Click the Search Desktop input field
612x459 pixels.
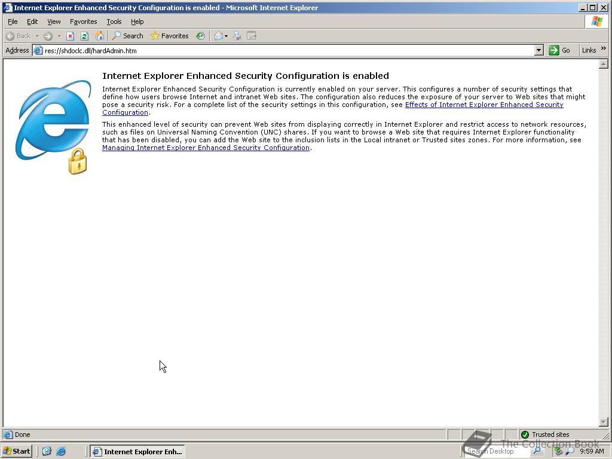[497, 451]
